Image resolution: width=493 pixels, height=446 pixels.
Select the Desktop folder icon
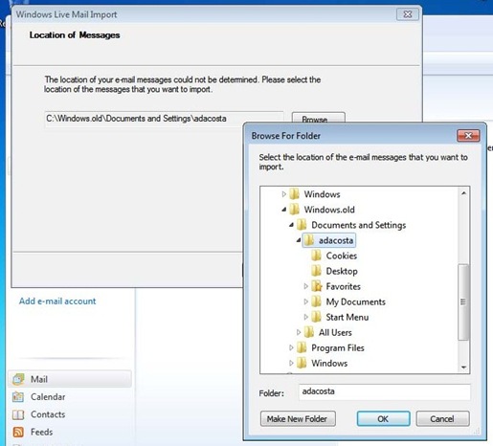[316, 271]
